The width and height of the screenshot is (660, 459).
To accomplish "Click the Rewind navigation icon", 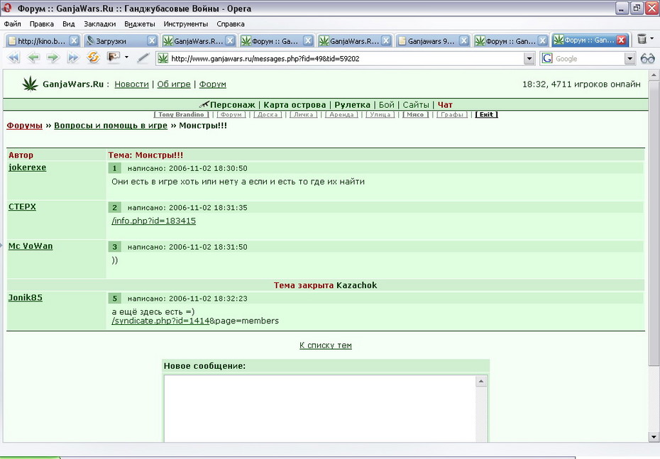I will (x=13, y=57).
